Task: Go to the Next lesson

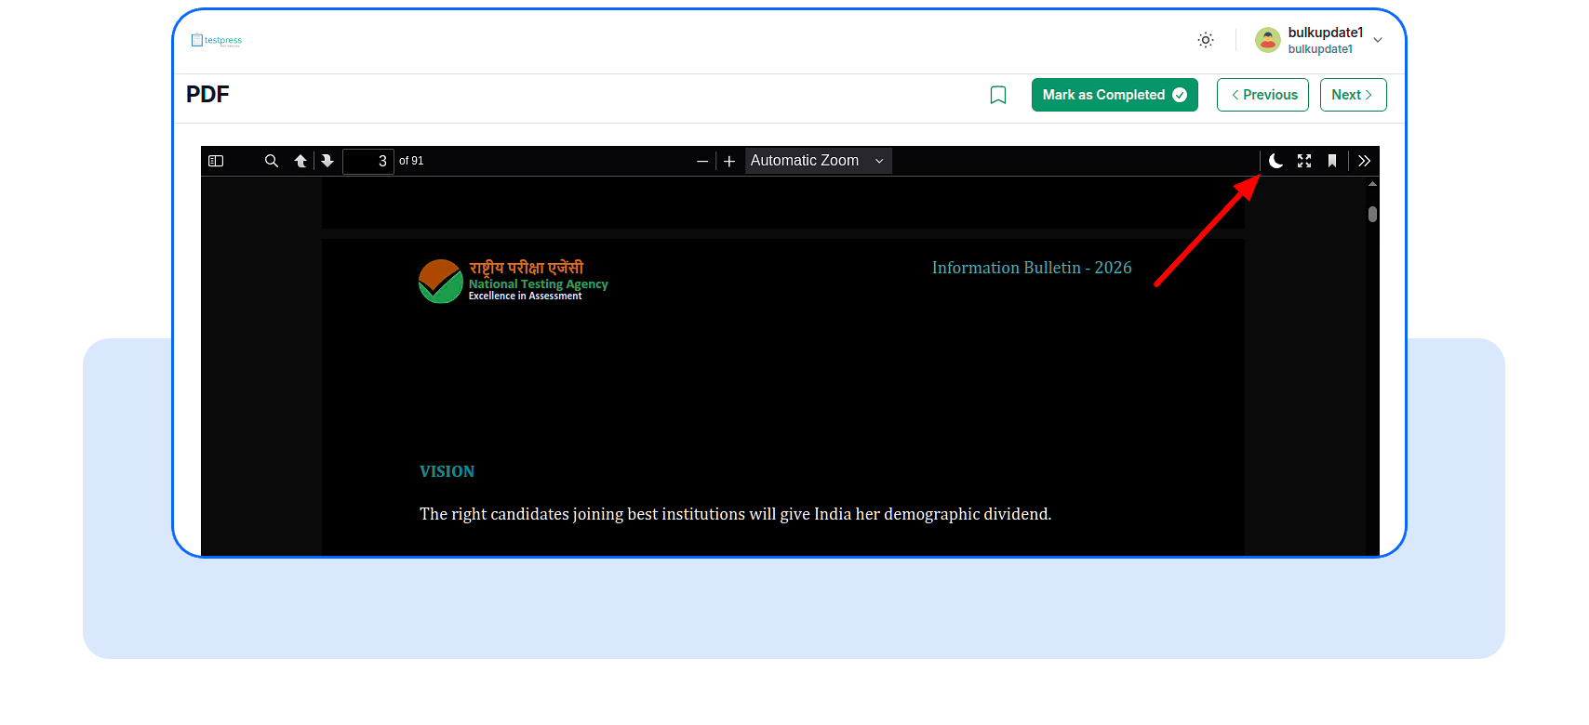Action: click(x=1353, y=95)
